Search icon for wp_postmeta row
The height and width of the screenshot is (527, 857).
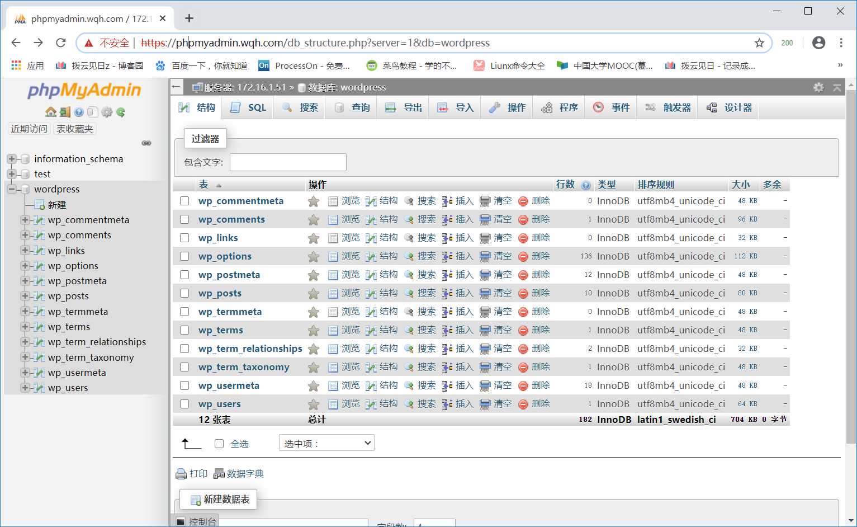(x=409, y=275)
